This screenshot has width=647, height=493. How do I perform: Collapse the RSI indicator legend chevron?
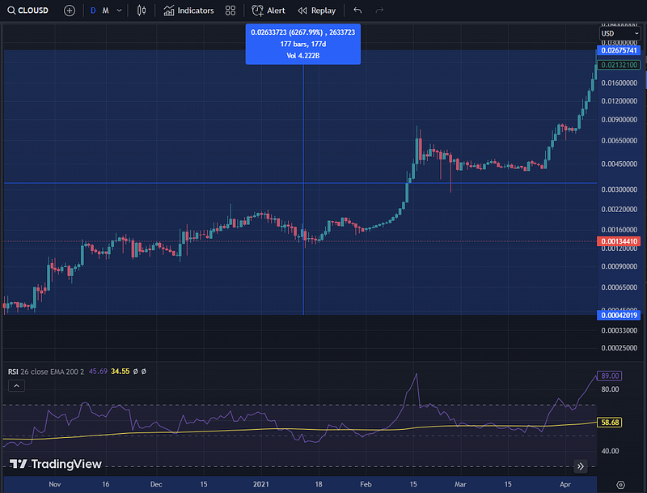coord(16,385)
